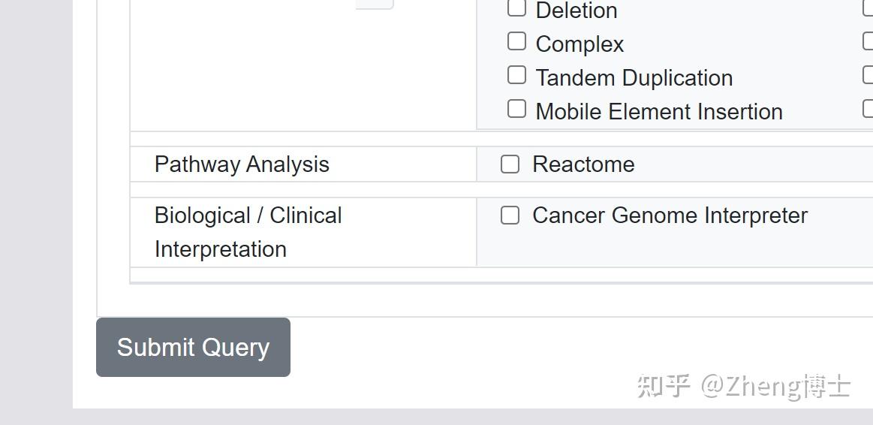The height and width of the screenshot is (425, 873).
Task: Click the Pathway Analysis row heading
Action: (242, 164)
